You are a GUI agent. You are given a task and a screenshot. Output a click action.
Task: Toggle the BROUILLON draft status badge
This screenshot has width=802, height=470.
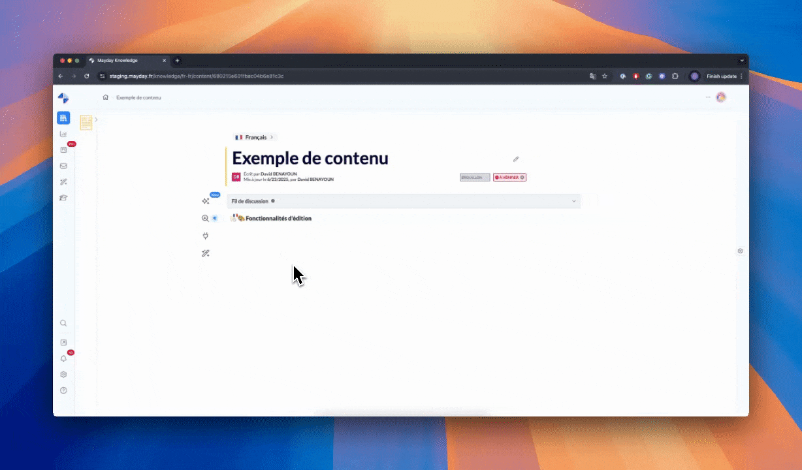point(474,178)
